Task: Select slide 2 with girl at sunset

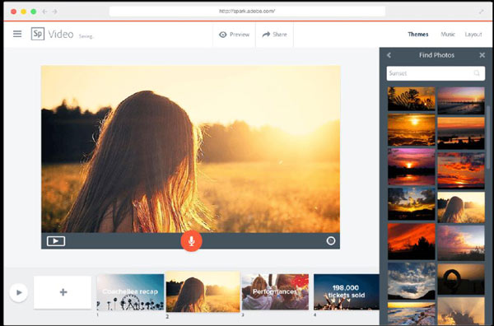Action: point(203,291)
